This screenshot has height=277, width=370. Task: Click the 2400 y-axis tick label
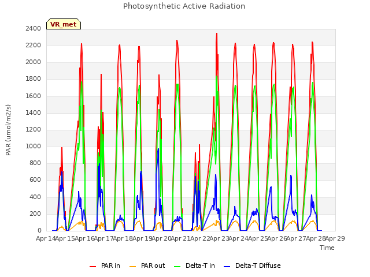[34, 28]
